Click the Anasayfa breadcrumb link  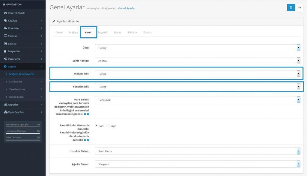click(x=93, y=8)
